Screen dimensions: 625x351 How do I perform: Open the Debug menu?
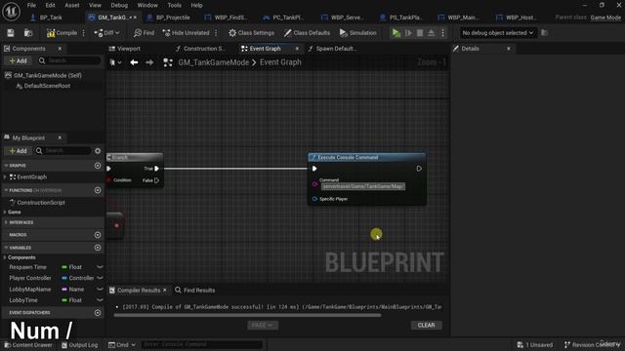[119, 5]
